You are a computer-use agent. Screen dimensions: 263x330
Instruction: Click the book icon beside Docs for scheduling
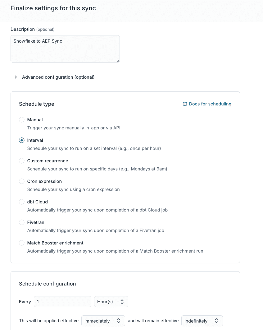click(185, 104)
